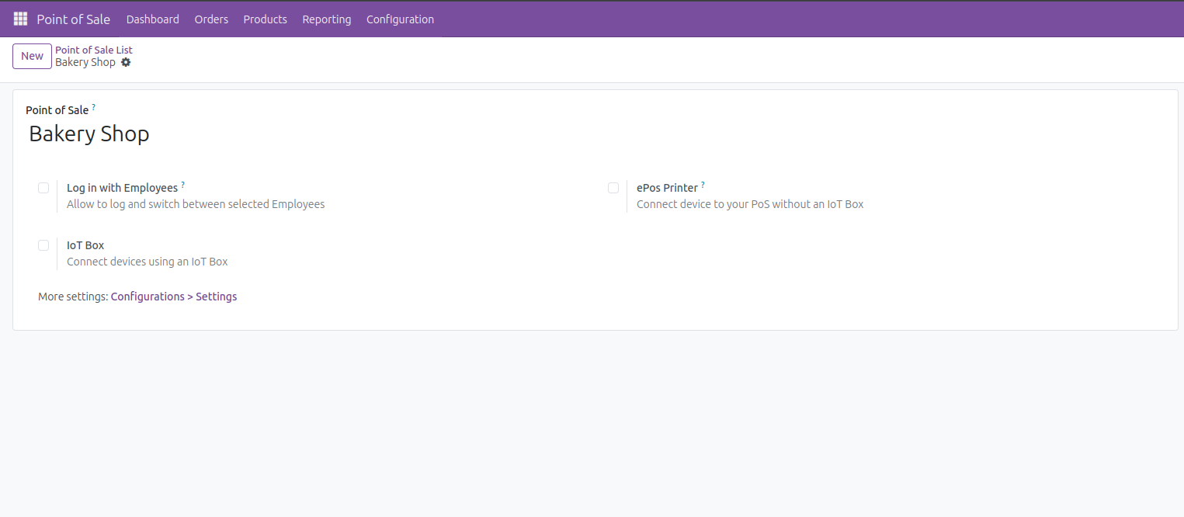Screen dimensions: 1184x517
Task: Click the ePos Printer label text
Action: (x=667, y=188)
